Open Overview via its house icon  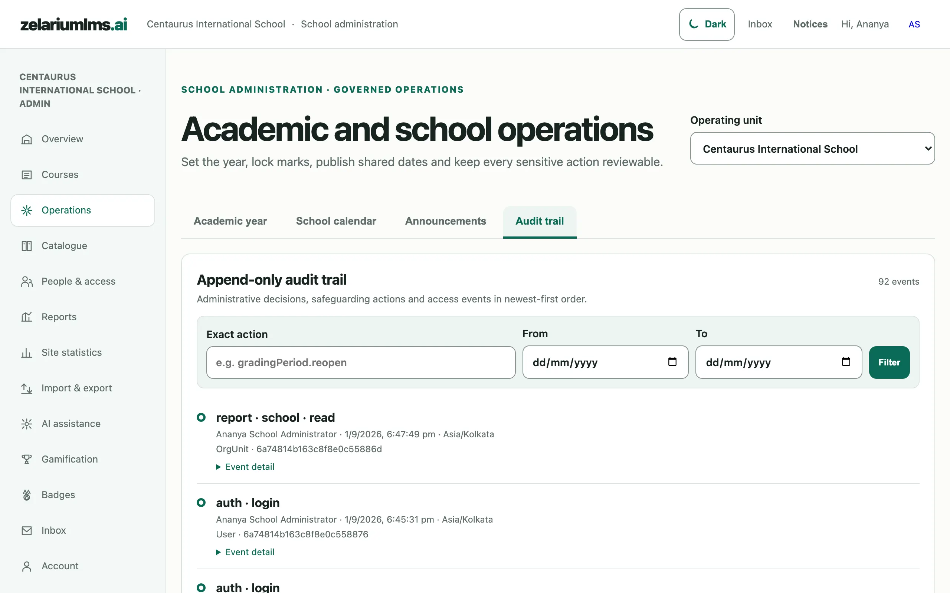[x=27, y=139]
